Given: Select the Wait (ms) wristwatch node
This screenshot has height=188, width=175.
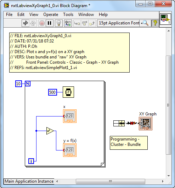Looking at the screenshot, I should pyautogui.click(x=68, y=92).
